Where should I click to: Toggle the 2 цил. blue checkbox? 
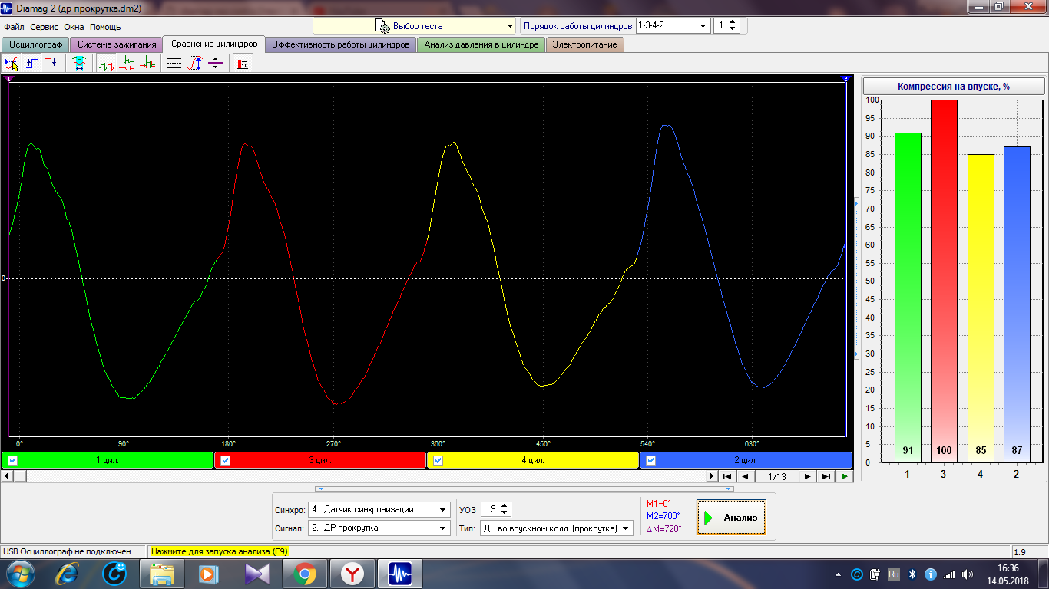pos(650,460)
